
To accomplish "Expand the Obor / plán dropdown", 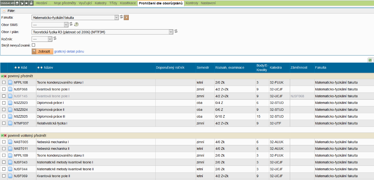I will [103, 32].
